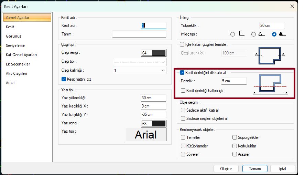Check the Korkuluklar checkbox

coord(235,146)
